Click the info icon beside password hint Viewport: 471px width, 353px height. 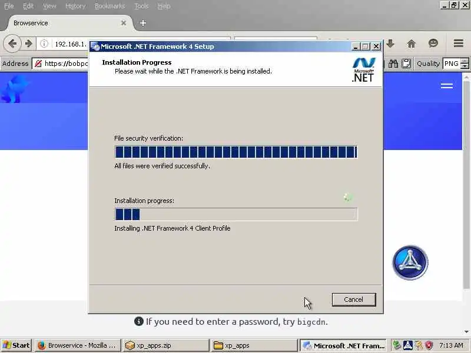(138, 321)
